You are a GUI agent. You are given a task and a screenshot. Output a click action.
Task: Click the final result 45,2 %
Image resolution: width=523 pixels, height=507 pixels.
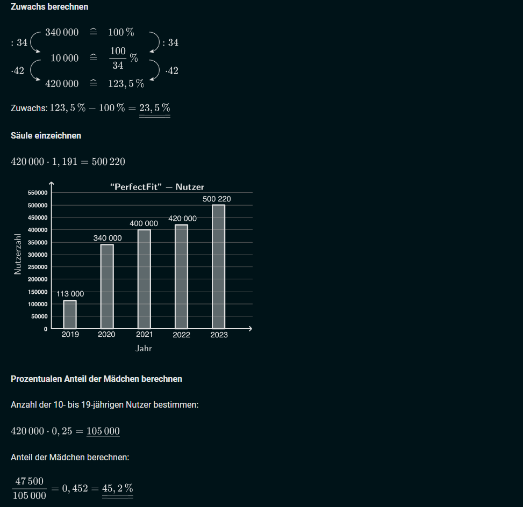click(117, 488)
